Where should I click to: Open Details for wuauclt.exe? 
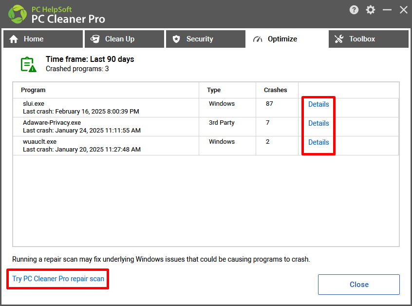click(318, 142)
